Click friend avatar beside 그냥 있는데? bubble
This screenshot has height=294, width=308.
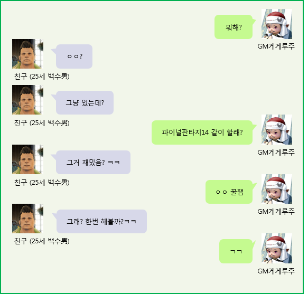[27, 100]
